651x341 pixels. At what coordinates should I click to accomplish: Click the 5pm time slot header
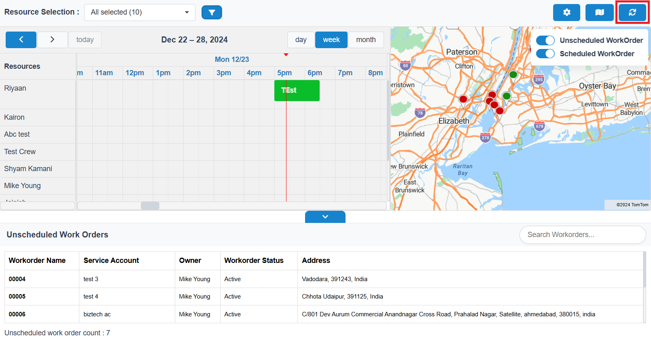pos(284,73)
